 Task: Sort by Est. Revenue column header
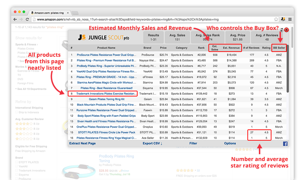(231, 48)
